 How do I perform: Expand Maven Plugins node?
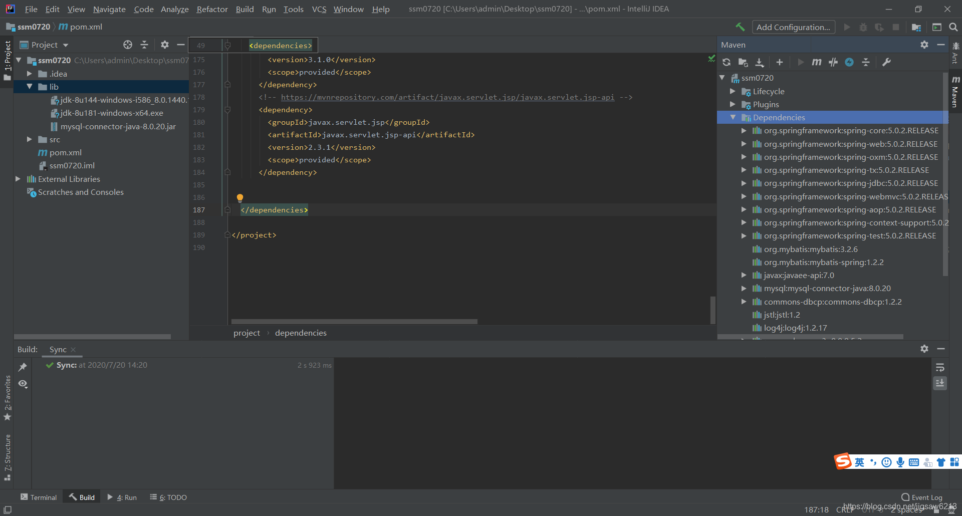[733, 104]
